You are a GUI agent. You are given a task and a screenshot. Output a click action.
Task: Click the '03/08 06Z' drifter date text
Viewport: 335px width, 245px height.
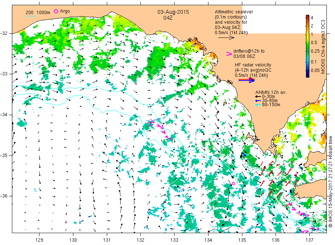coord(244,56)
